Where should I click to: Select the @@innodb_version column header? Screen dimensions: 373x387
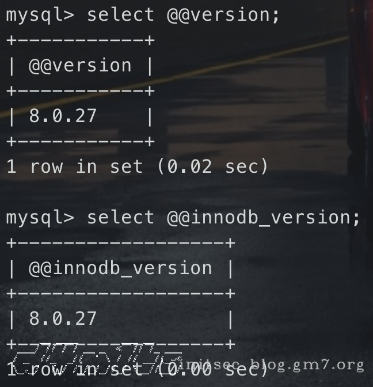[x=120, y=268]
